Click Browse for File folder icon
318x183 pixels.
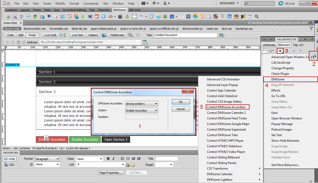(133, 165)
